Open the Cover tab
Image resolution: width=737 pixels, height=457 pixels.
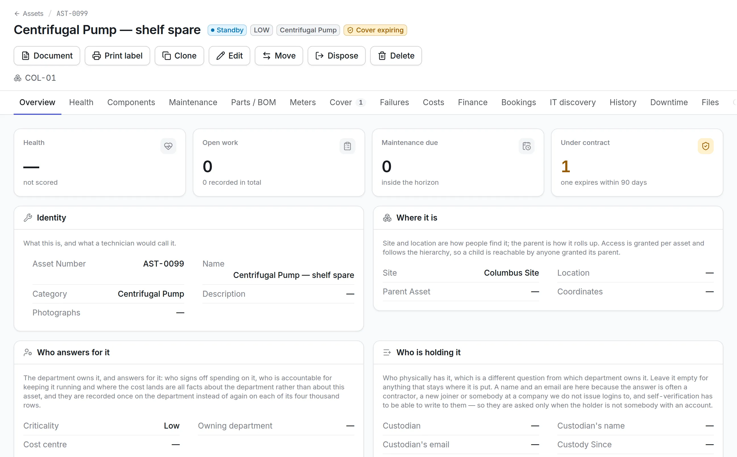coord(348,103)
